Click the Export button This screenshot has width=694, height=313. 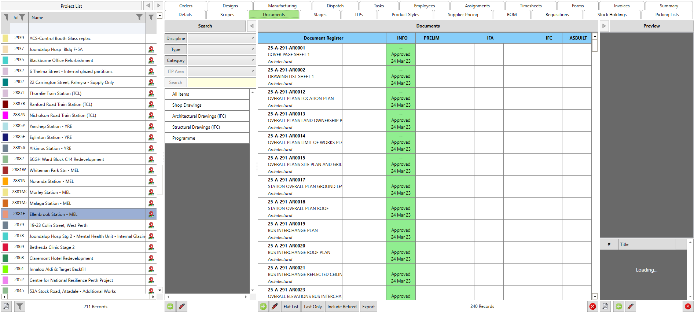click(x=368, y=307)
